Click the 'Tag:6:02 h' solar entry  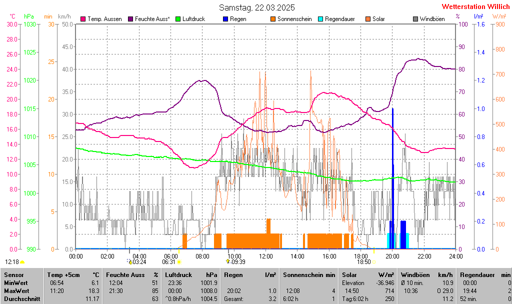pyautogui.click(x=355, y=298)
